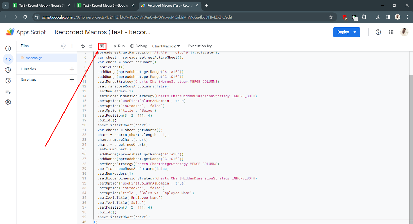The image size is (413, 224).
Task: Close the Recorded Macros browser tab
Action: (x=197, y=5)
